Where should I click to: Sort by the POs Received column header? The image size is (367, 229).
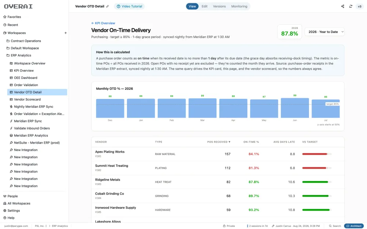[x=219, y=142]
